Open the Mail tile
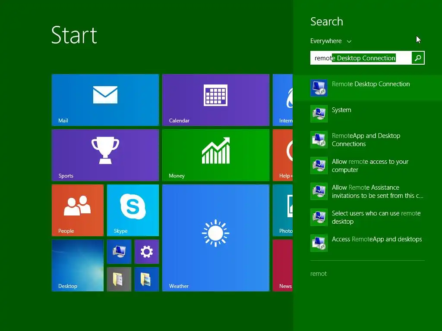Image resolution: width=442 pixels, height=331 pixels. [105, 100]
